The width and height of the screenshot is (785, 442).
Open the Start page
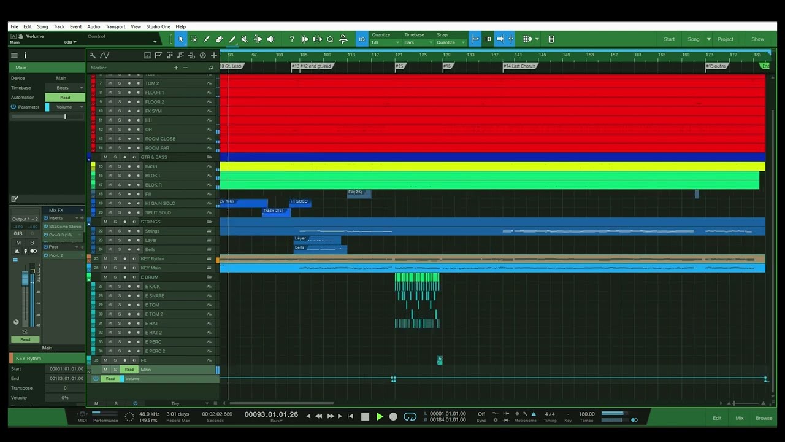[669, 39]
